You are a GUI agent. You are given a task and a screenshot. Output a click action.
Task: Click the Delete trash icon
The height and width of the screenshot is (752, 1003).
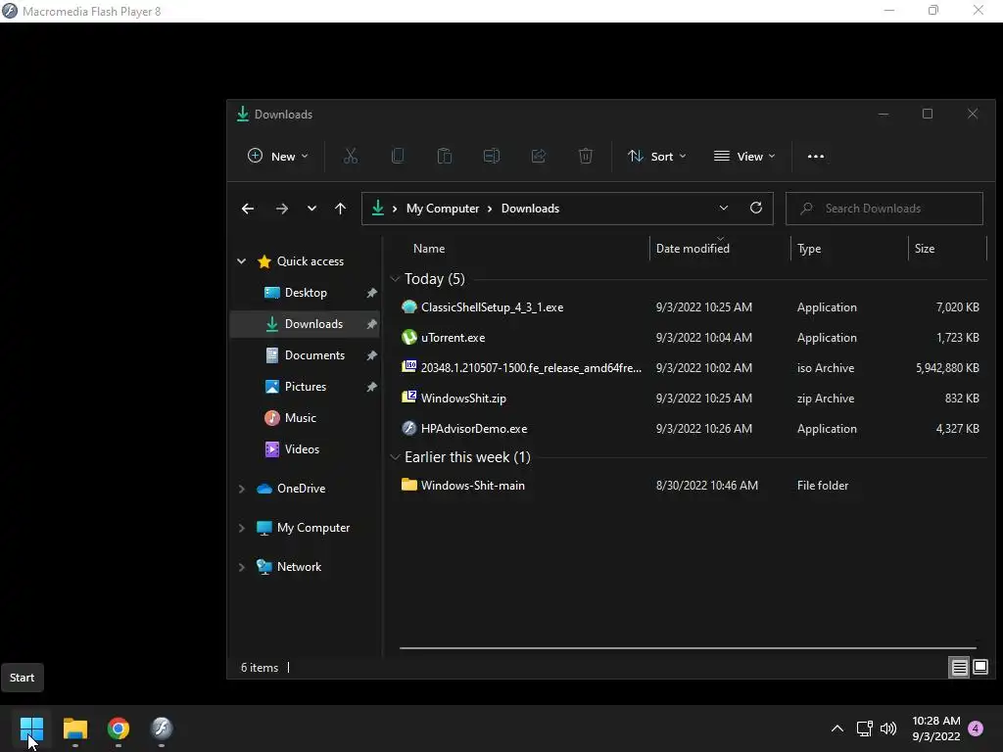(586, 156)
